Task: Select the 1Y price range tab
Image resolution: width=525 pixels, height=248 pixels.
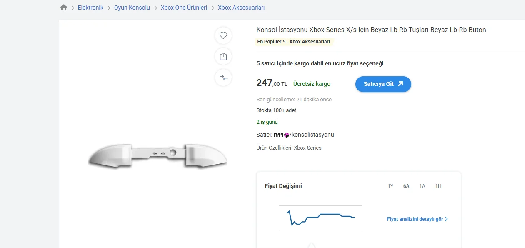Action: coord(390,186)
